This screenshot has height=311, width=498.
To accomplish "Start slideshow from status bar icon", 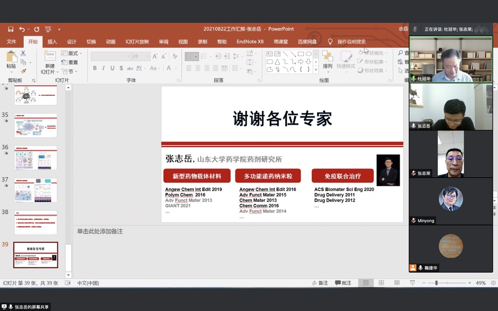I will pos(412,283).
